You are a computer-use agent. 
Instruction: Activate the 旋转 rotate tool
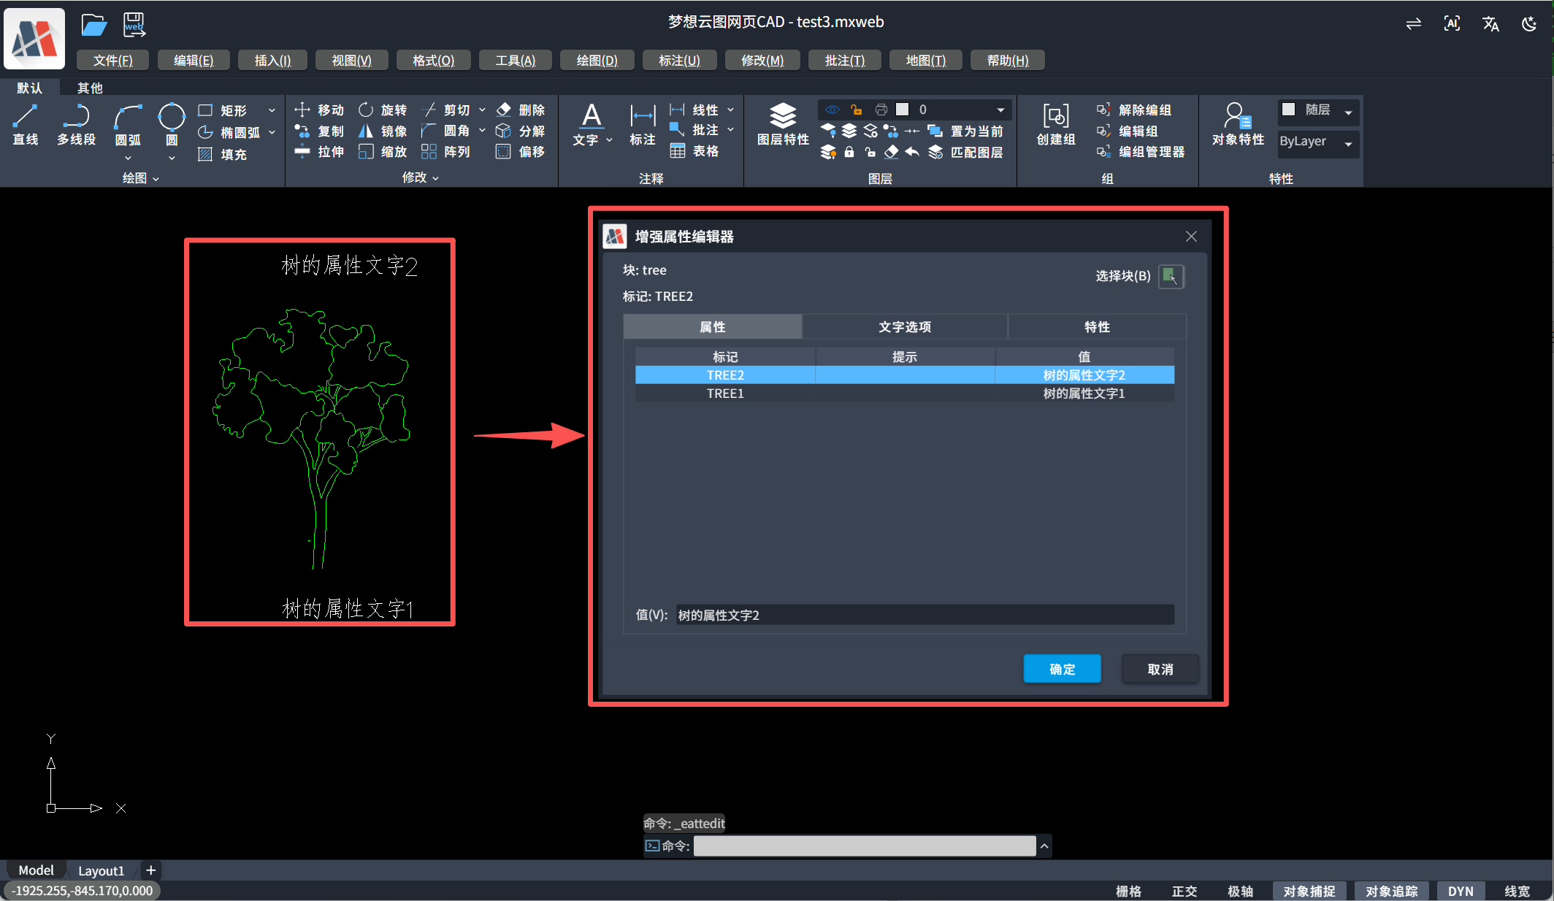(383, 110)
